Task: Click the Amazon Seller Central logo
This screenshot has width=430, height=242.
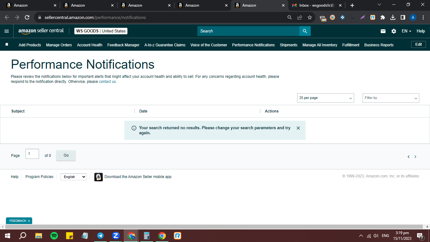Action: 41,31
